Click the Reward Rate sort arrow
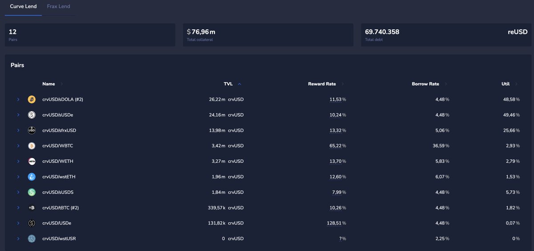534x251 pixels. 342,84
